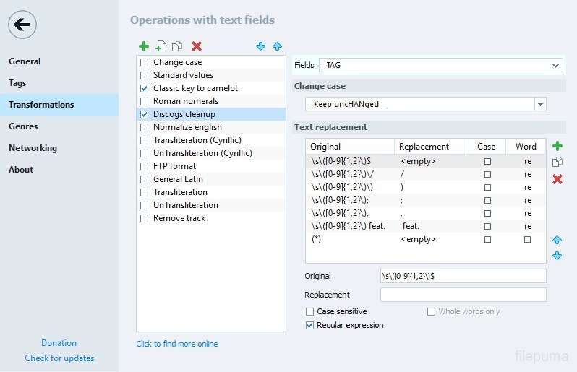577x372 pixels.
Task: Click into the Replacement text field
Action: click(x=463, y=295)
